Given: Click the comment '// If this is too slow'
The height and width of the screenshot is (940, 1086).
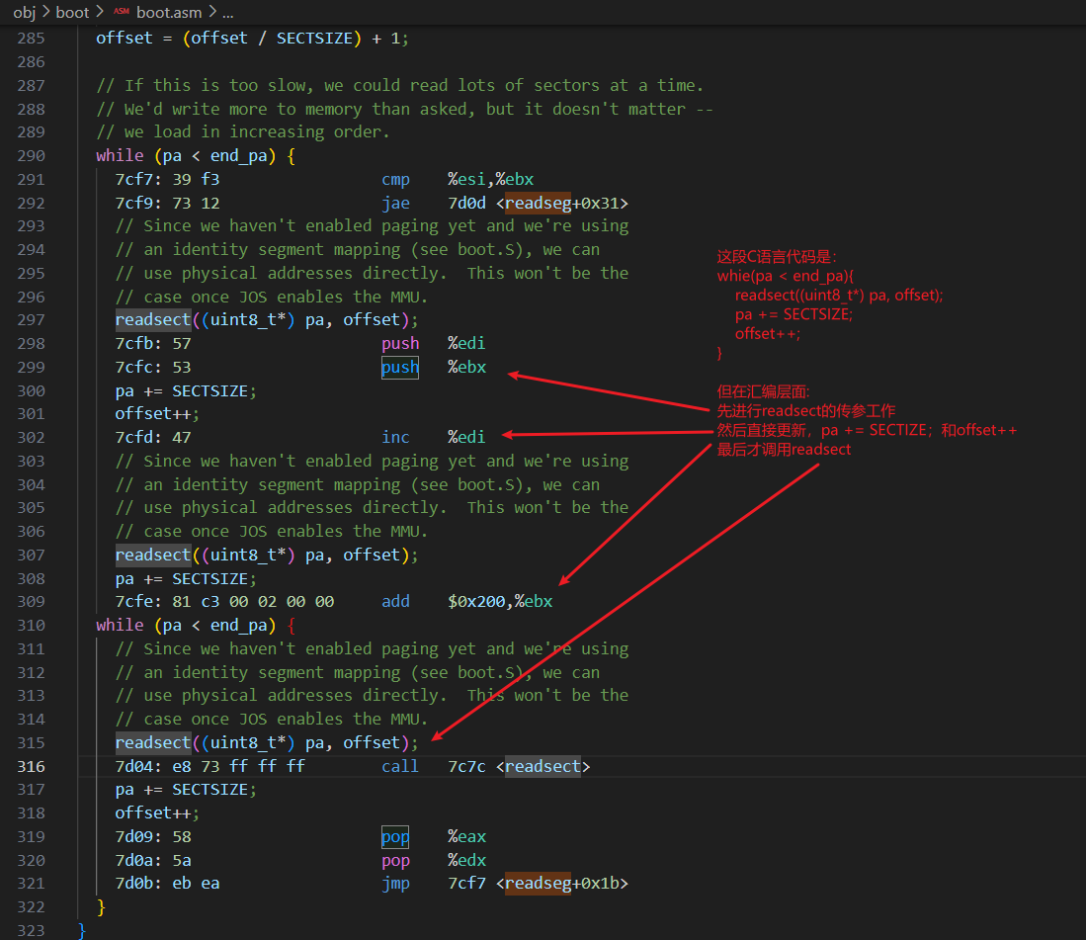Looking at the screenshot, I should coord(399,85).
